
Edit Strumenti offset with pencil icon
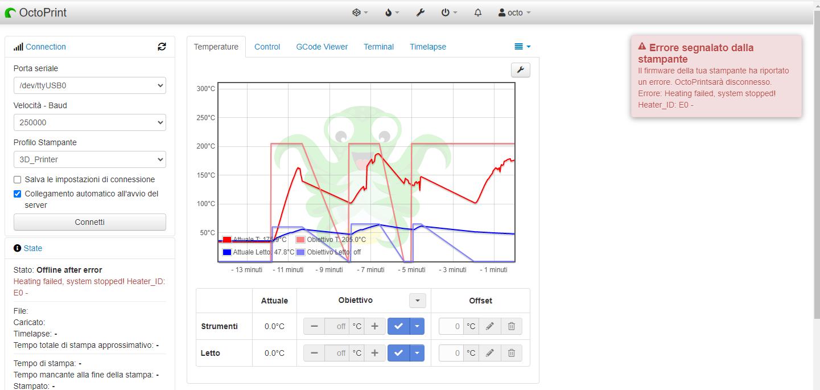(489, 326)
